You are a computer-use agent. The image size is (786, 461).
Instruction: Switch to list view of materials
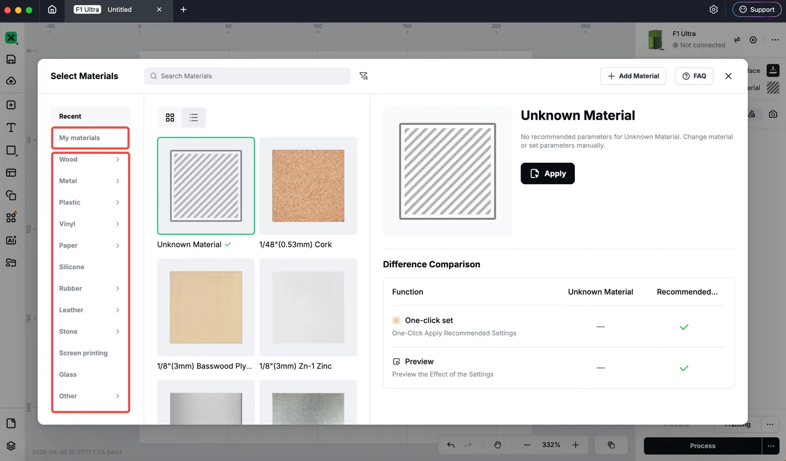194,117
